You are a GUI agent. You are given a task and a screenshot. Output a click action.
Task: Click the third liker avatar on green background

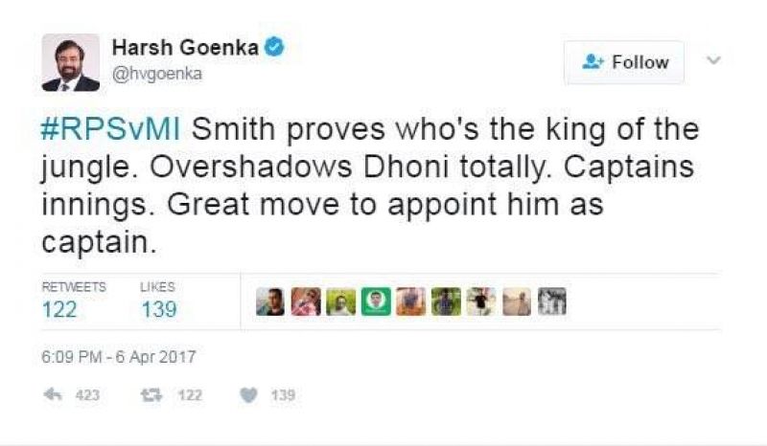coord(341,302)
